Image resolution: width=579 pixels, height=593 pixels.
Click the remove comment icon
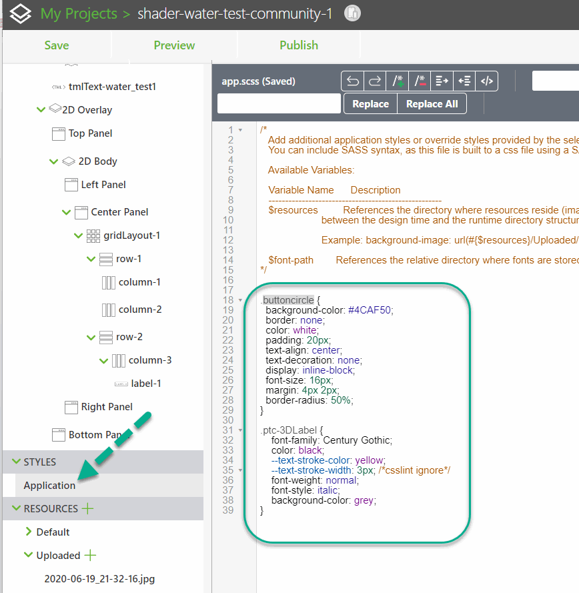coord(420,81)
